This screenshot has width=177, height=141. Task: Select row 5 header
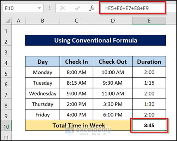(6, 72)
